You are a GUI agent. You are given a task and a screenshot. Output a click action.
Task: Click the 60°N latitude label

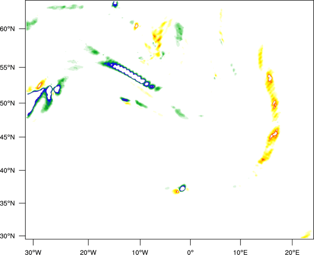pos(7,29)
